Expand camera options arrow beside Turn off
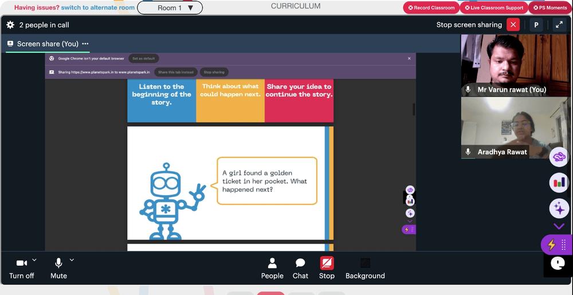Screen dimensions: 573x295 coord(34,260)
